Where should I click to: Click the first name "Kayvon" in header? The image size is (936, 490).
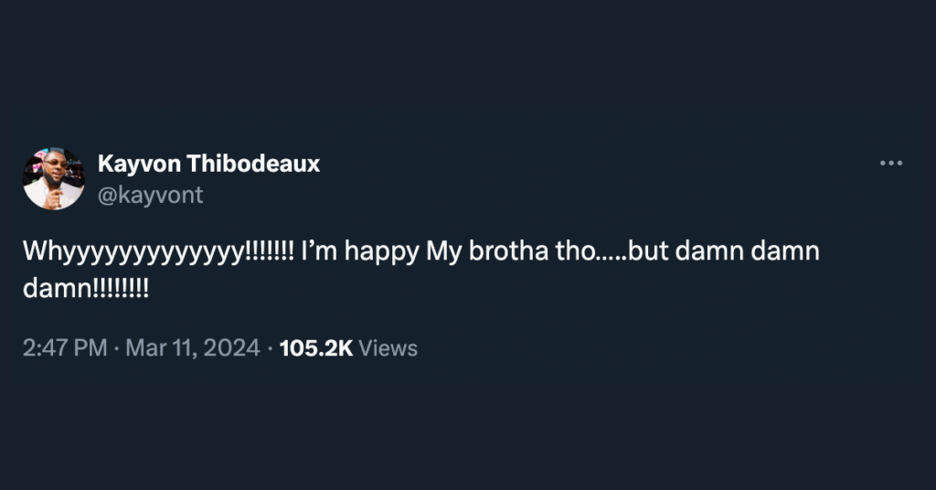point(138,165)
